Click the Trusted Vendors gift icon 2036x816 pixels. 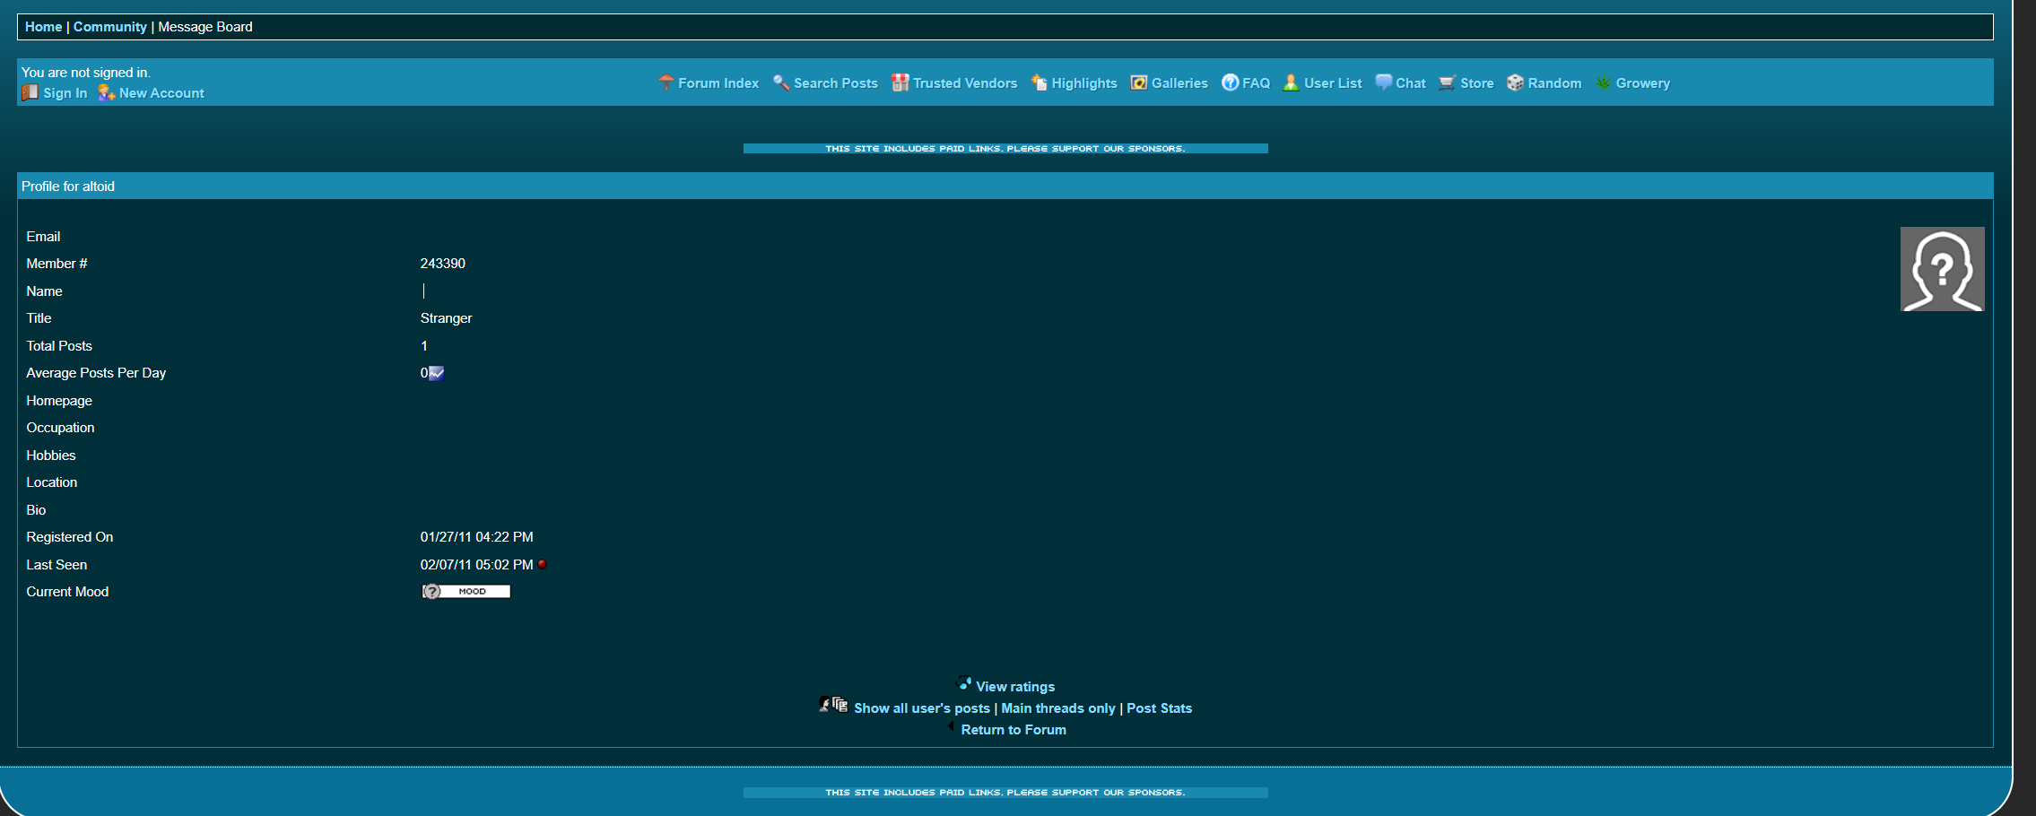coord(900,82)
